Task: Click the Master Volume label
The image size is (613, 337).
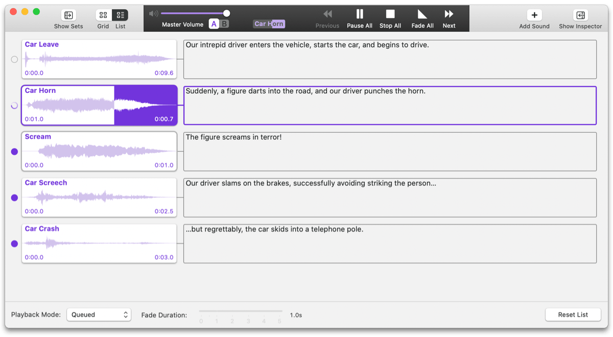Action: 182,25
